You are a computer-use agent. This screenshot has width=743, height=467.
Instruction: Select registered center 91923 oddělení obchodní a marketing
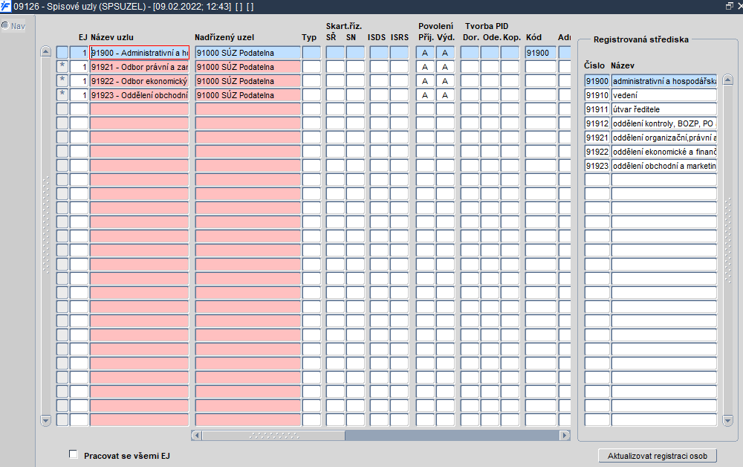(663, 167)
